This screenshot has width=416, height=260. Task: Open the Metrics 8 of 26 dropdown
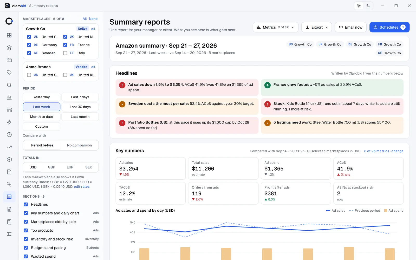(275, 27)
